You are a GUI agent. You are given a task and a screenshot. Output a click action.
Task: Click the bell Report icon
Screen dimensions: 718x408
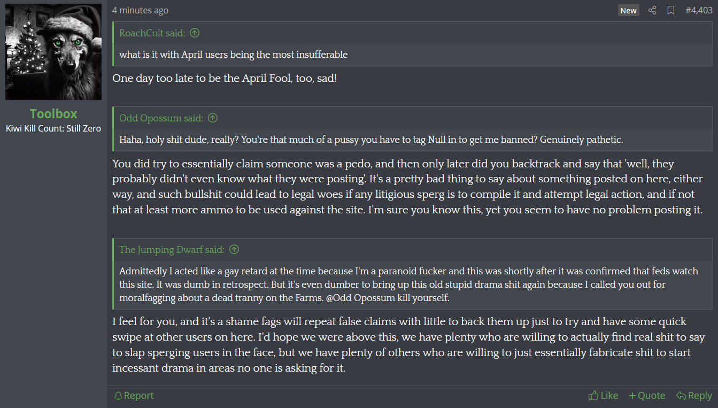click(118, 396)
